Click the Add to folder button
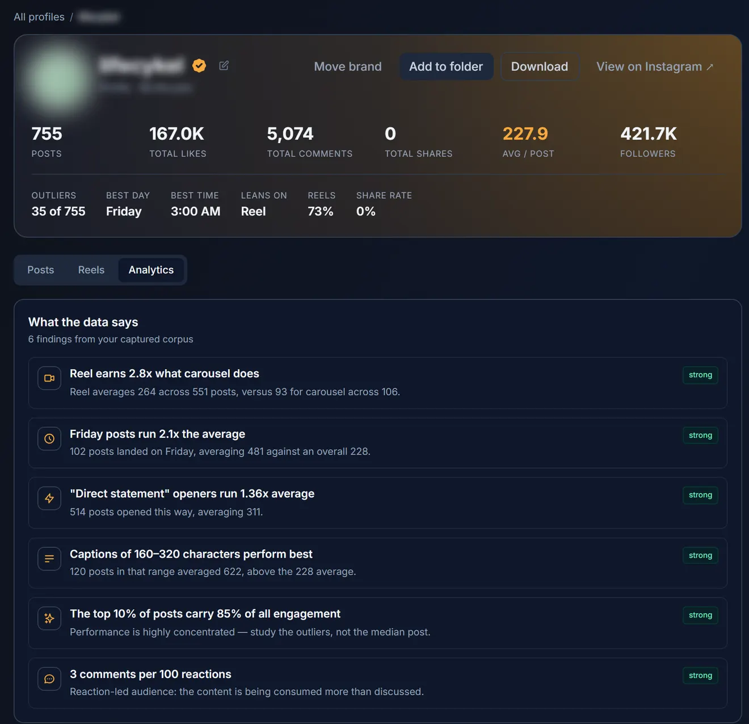The image size is (749, 724). click(446, 66)
